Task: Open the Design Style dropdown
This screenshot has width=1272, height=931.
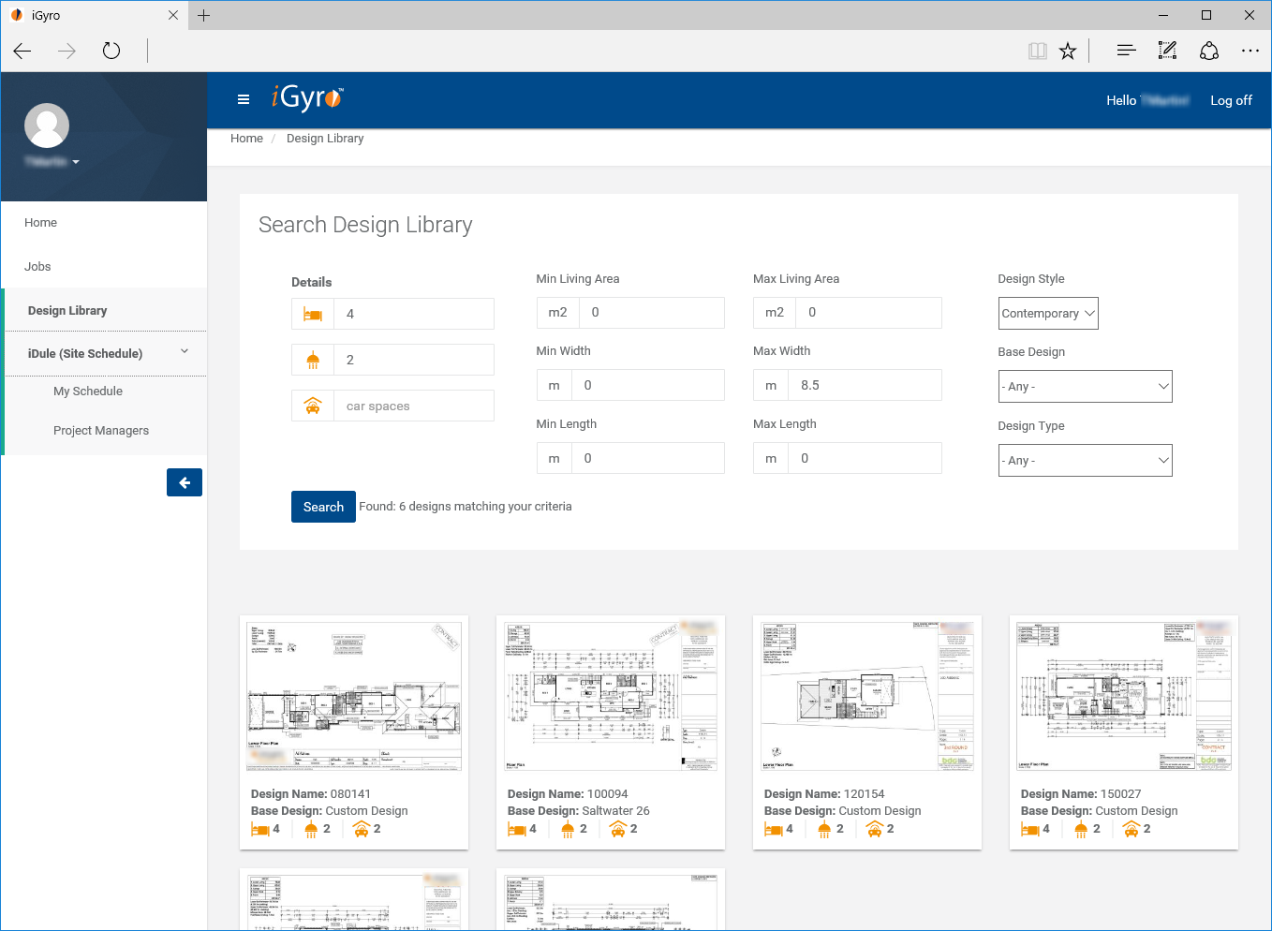Action: point(1048,313)
